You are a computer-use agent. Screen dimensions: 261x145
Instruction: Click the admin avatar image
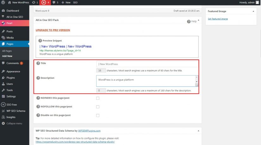(x=257, y=3)
